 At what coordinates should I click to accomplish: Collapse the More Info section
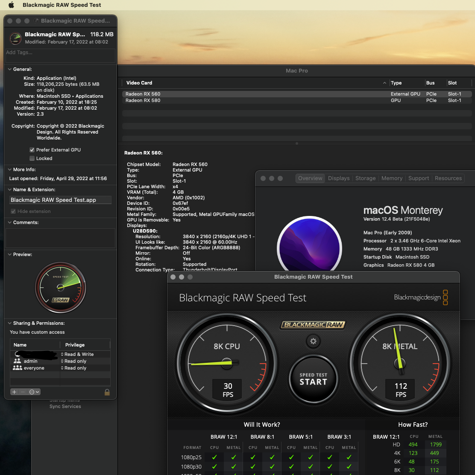(10, 170)
